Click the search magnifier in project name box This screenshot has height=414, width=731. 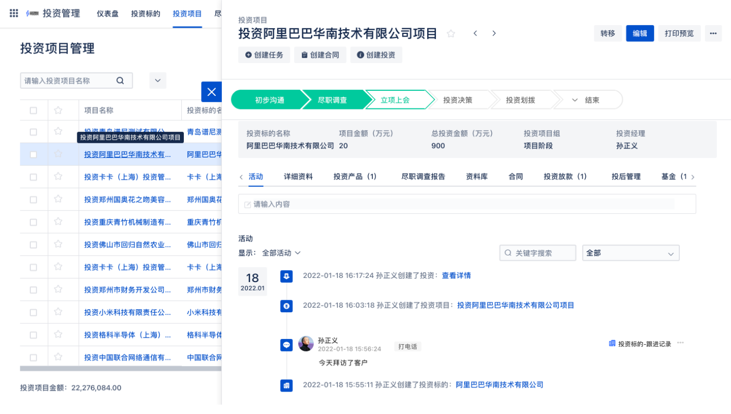[120, 81]
